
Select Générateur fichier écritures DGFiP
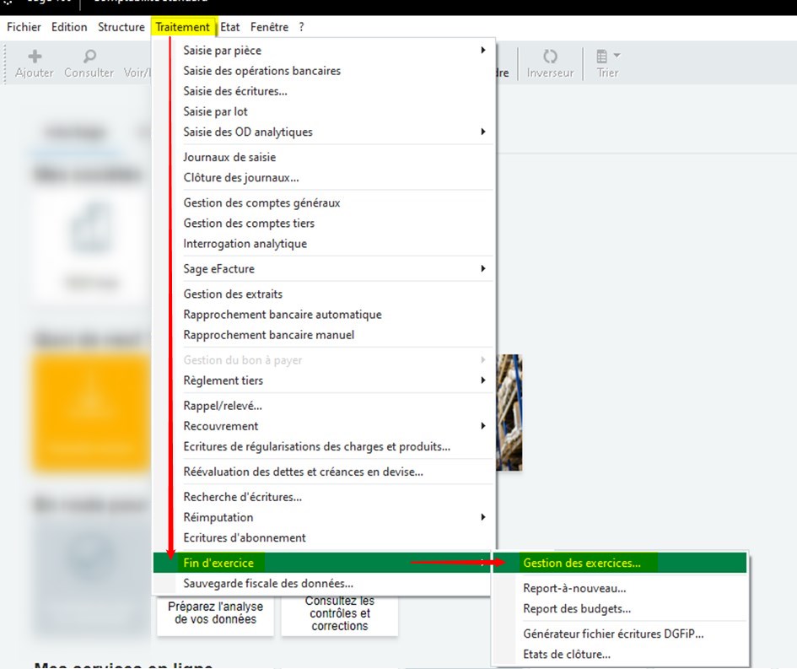[613, 634]
